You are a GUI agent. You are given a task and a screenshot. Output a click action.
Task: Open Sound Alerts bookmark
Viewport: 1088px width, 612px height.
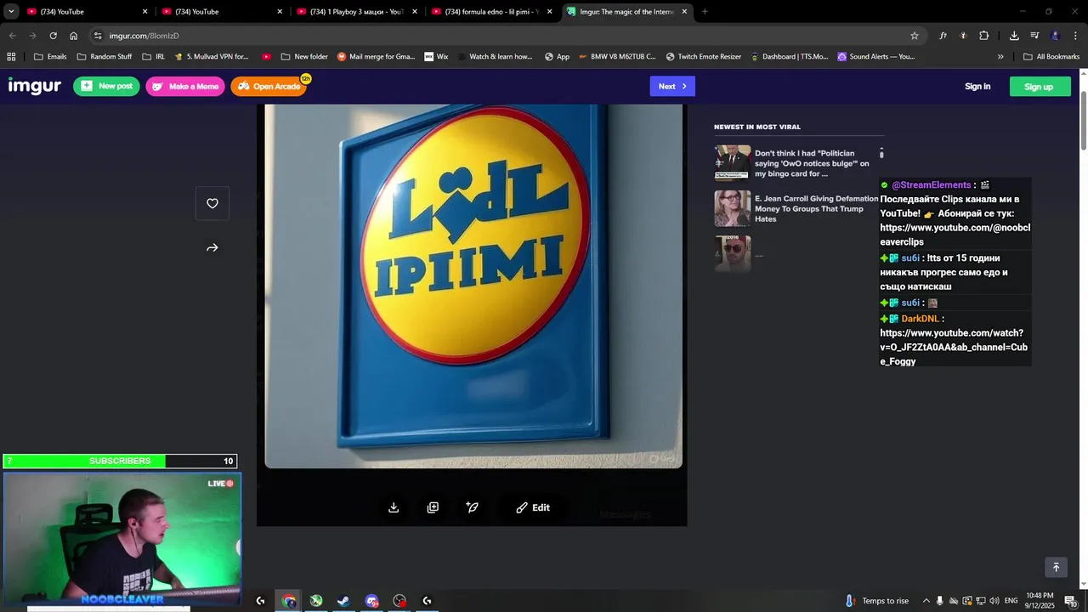pos(876,57)
